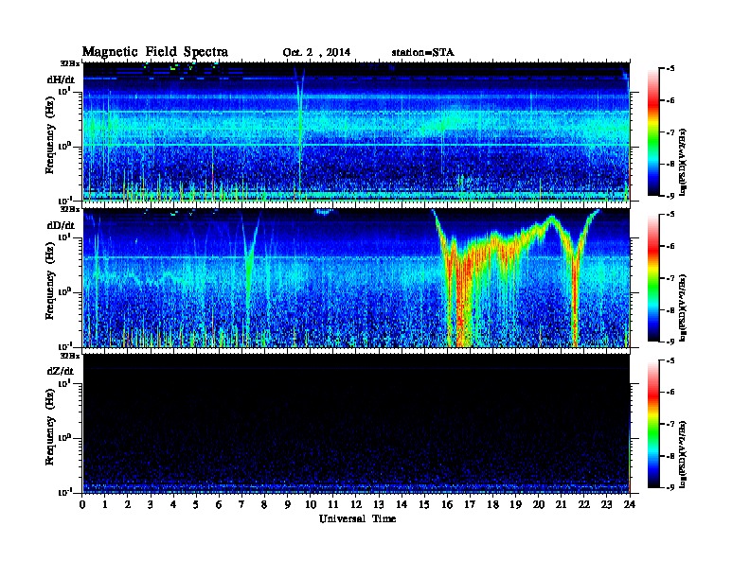
Task: Click the hour tick label "22"
Action: [x=584, y=505]
